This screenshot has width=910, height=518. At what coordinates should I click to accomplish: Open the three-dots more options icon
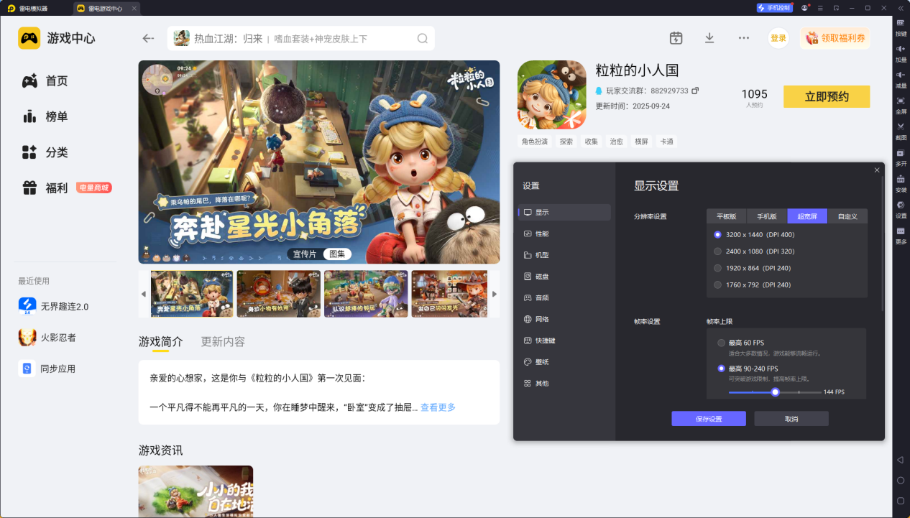pos(744,38)
